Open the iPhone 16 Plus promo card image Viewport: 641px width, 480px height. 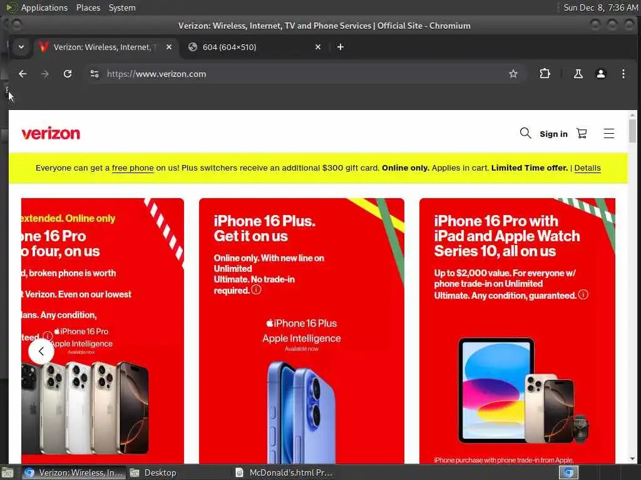coord(301,412)
